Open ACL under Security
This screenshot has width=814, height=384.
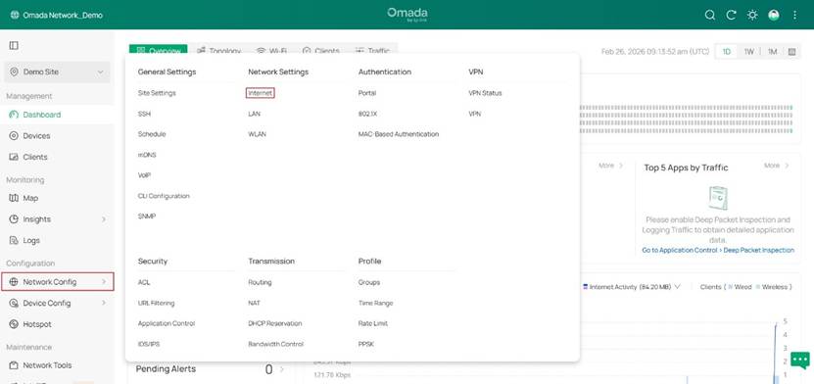144,283
